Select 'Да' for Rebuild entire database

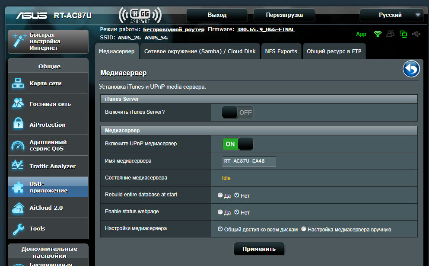pyautogui.click(x=220, y=195)
